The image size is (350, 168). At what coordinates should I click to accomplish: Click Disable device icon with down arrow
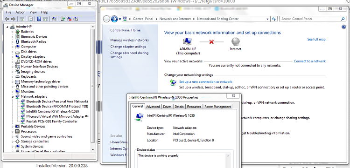pyautogui.click(x=76, y=19)
